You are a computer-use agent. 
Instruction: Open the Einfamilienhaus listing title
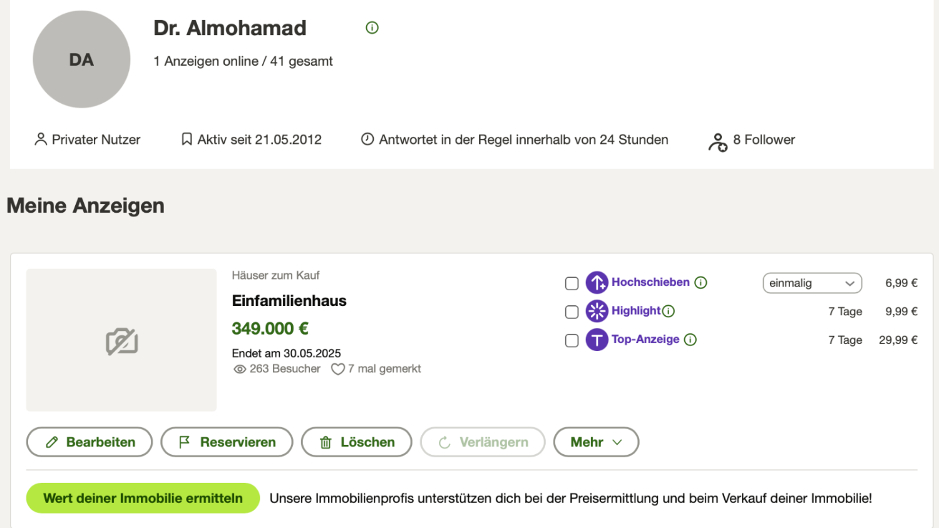point(289,301)
